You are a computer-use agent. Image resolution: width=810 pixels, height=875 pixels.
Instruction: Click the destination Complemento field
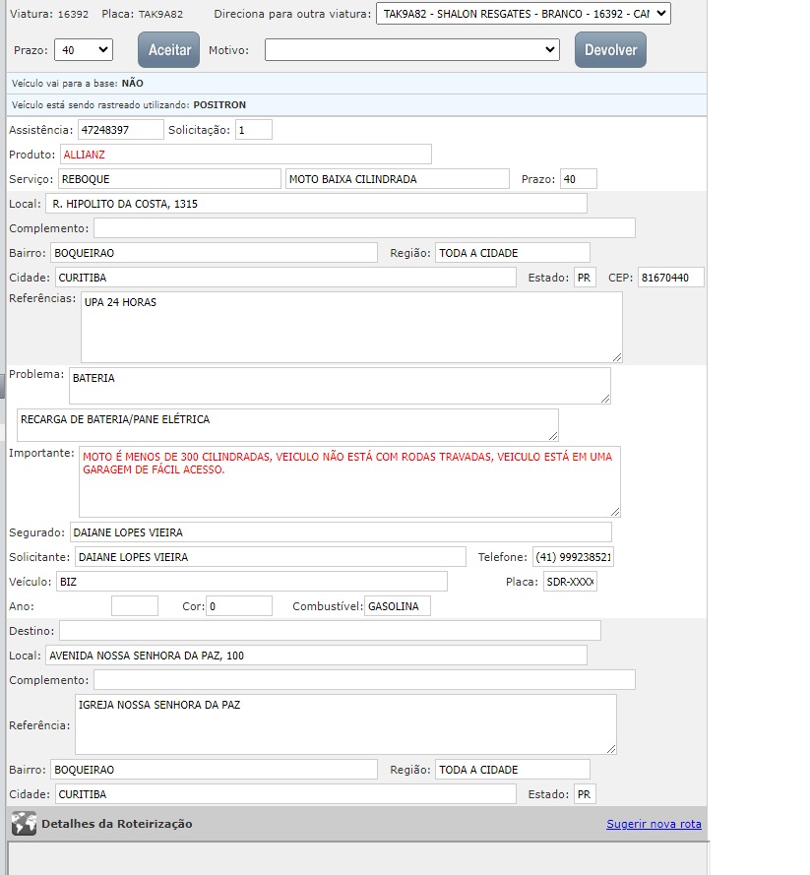tap(364, 679)
